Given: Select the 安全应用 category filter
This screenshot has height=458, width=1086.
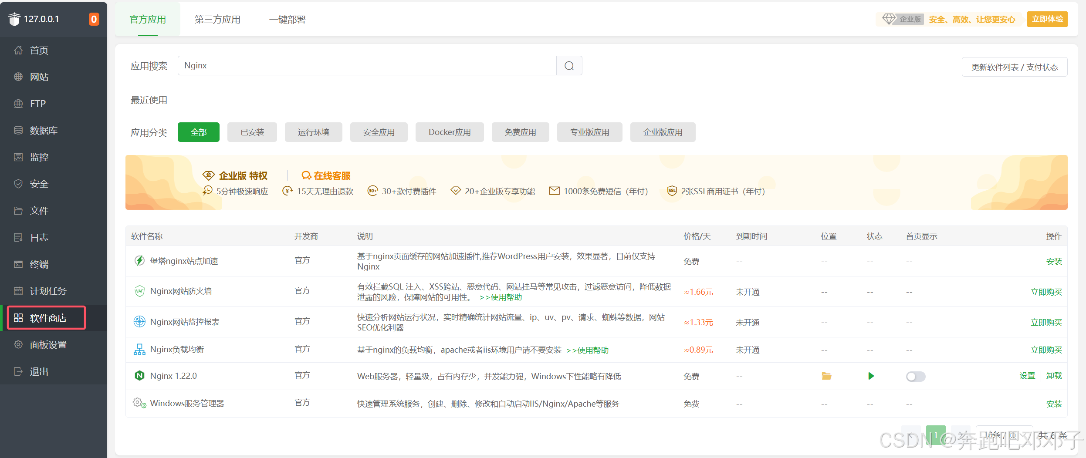Looking at the screenshot, I should pyautogui.click(x=379, y=132).
